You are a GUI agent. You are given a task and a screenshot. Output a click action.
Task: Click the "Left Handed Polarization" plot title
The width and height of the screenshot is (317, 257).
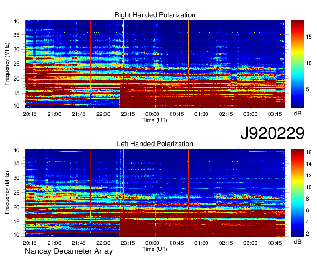[x=155, y=144]
